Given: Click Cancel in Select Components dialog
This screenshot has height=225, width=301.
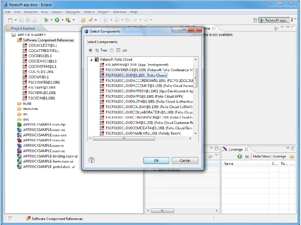Looking at the screenshot, I should [x=185, y=160].
